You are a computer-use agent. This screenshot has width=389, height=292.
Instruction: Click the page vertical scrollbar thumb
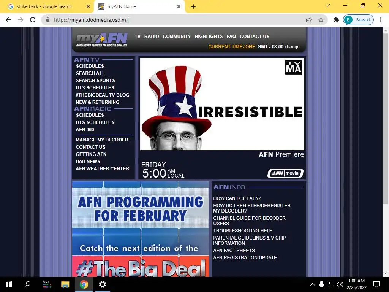pyautogui.click(x=386, y=119)
